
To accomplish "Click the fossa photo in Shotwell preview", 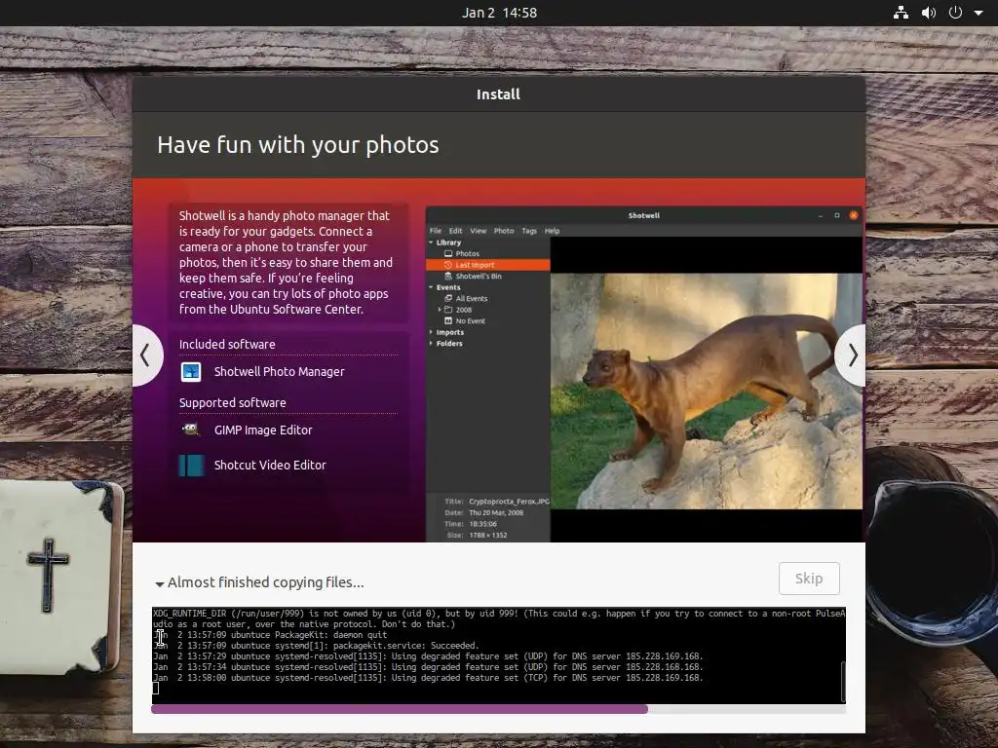I will [707, 391].
